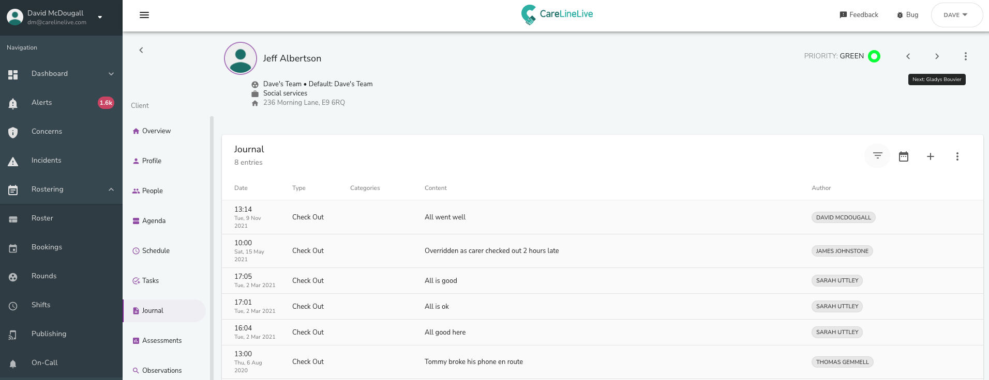
Task: Go to previous client arrow
Action: tap(908, 56)
